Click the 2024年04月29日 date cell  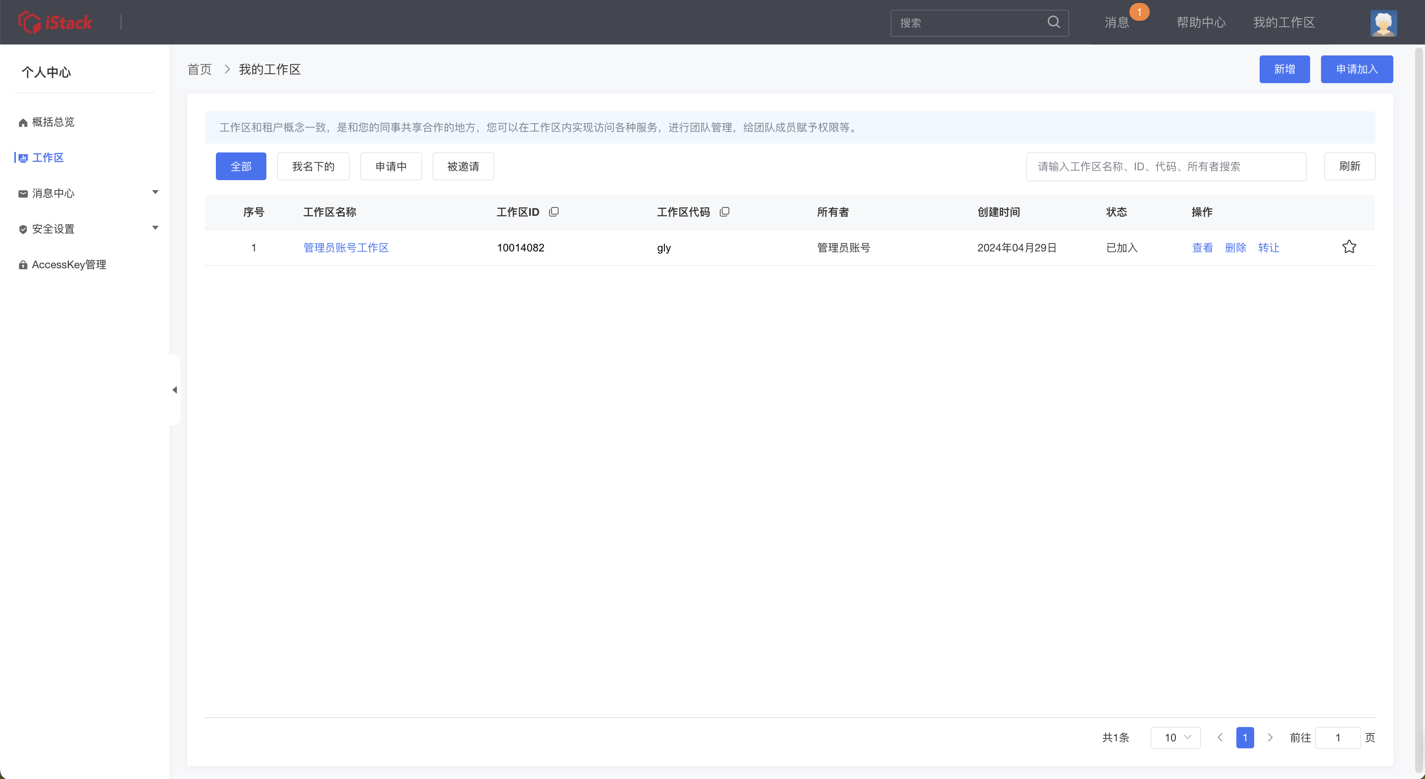(x=1017, y=247)
